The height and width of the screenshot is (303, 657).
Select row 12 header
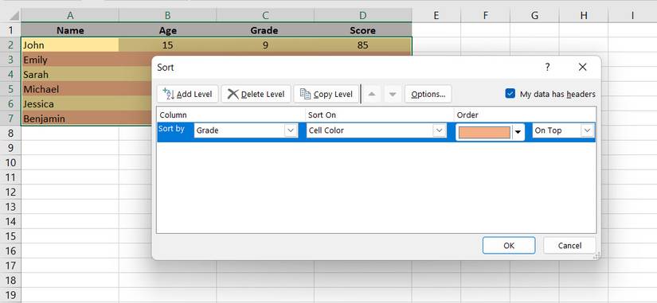(x=10, y=192)
